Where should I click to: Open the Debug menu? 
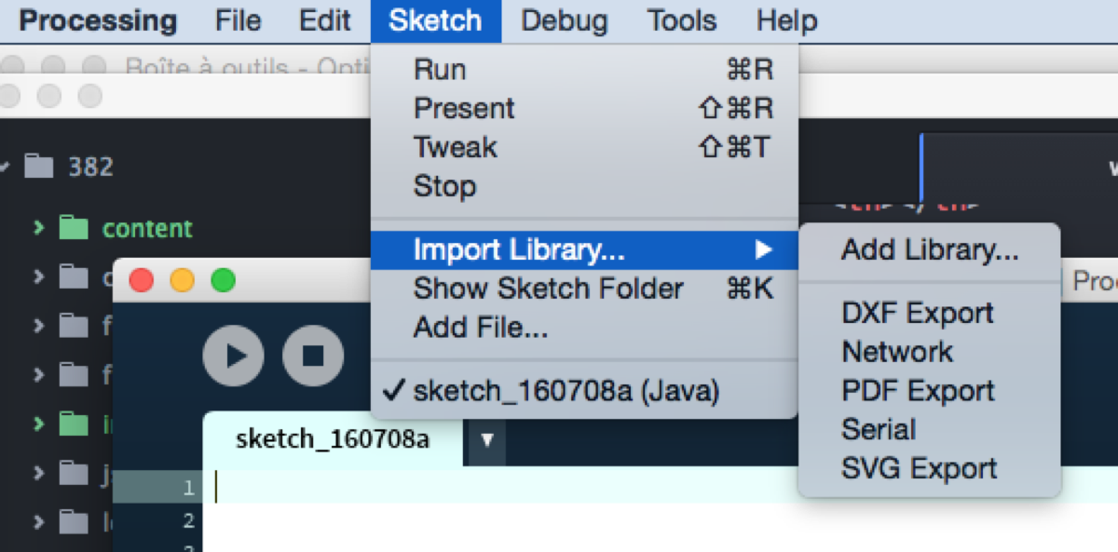pos(565,20)
